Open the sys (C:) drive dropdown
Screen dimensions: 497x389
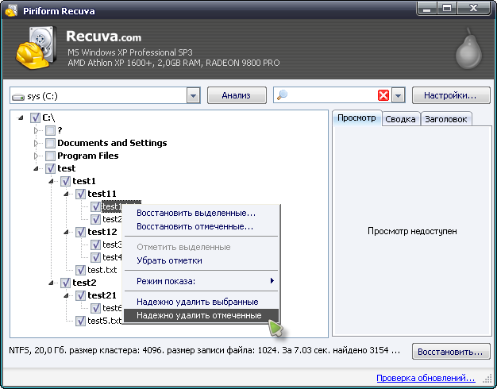click(x=193, y=95)
